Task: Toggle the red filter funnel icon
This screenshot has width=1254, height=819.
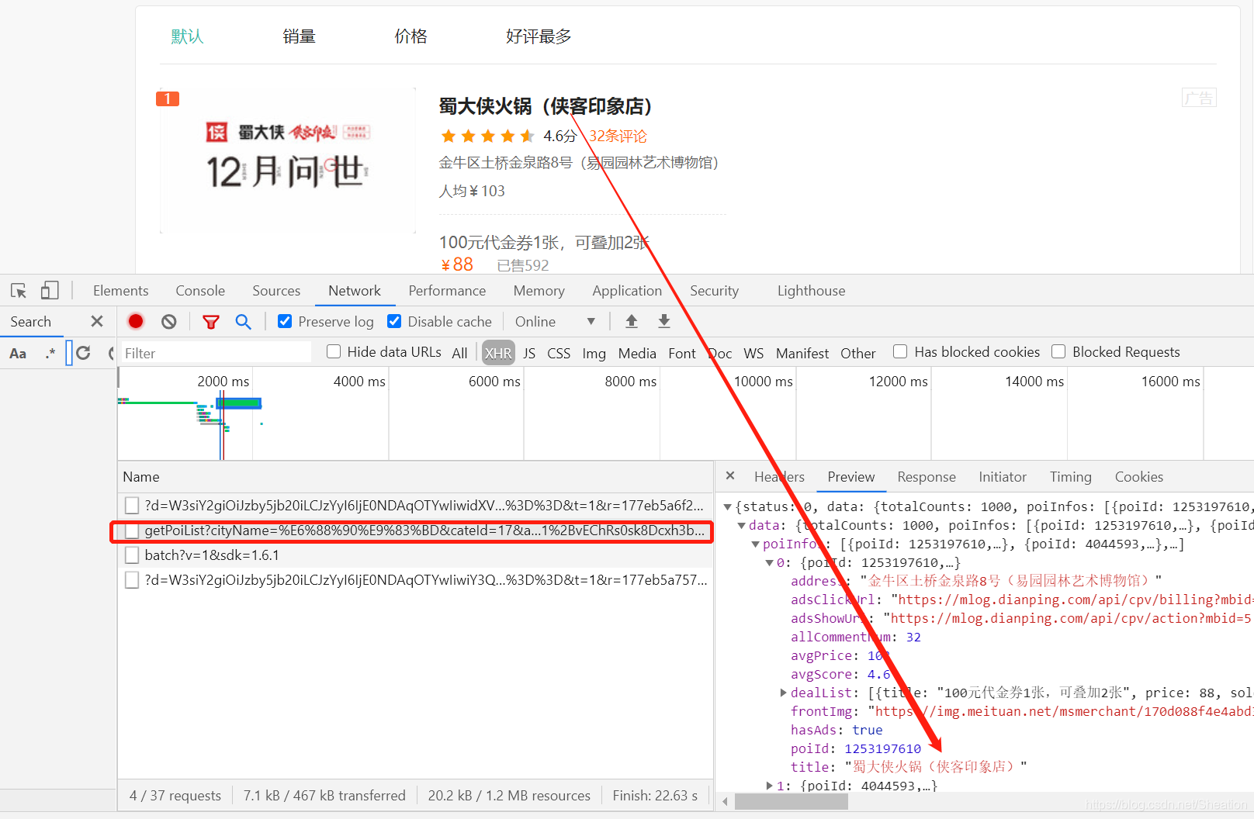Action: click(x=210, y=321)
